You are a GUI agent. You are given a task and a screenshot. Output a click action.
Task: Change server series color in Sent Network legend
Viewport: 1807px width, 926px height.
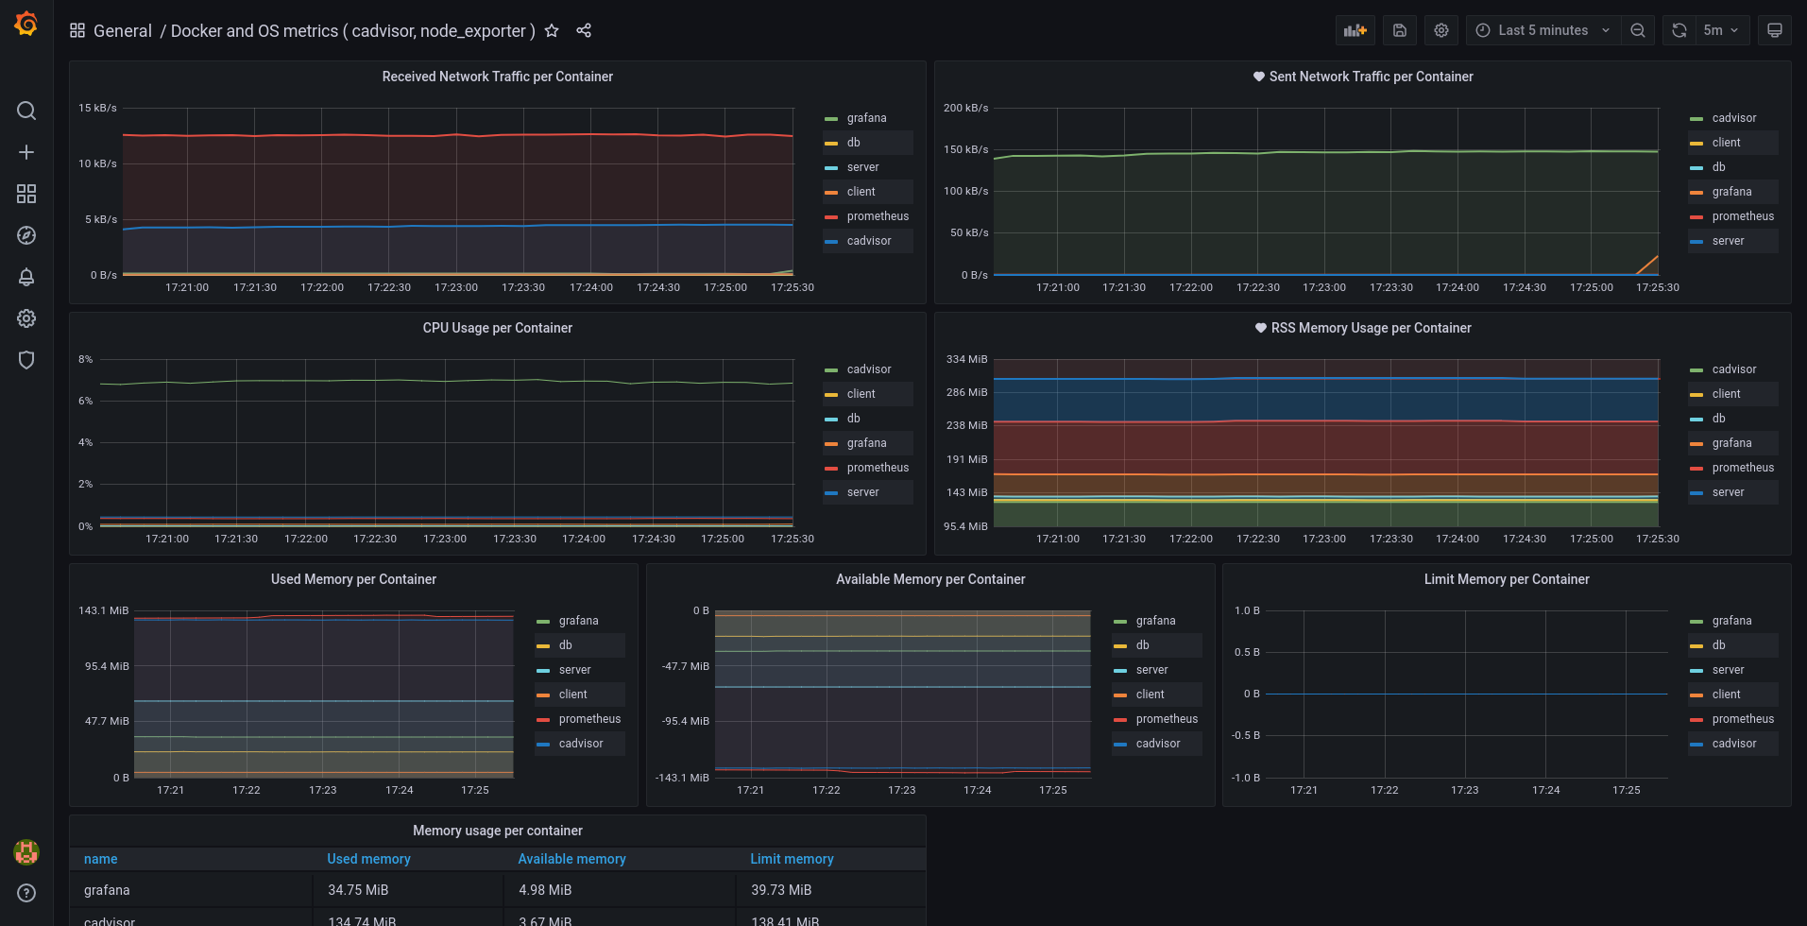pyautogui.click(x=1696, y=242)
